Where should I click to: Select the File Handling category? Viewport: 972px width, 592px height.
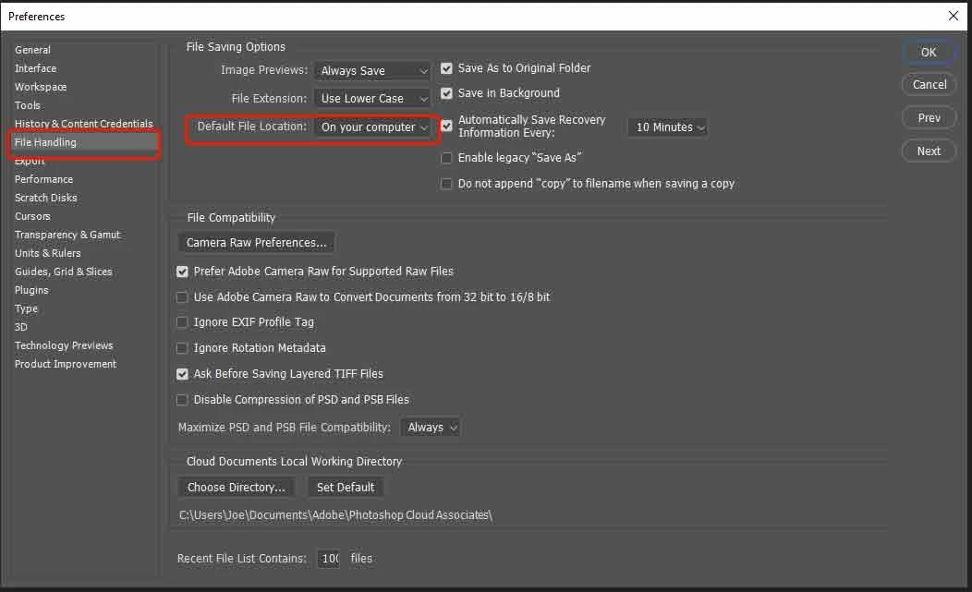tap(84, 142)
